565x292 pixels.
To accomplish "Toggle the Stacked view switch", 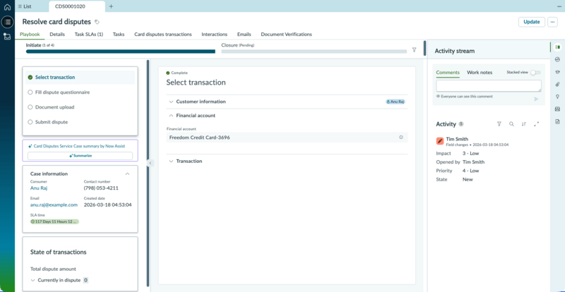I will tap(535, 73).
